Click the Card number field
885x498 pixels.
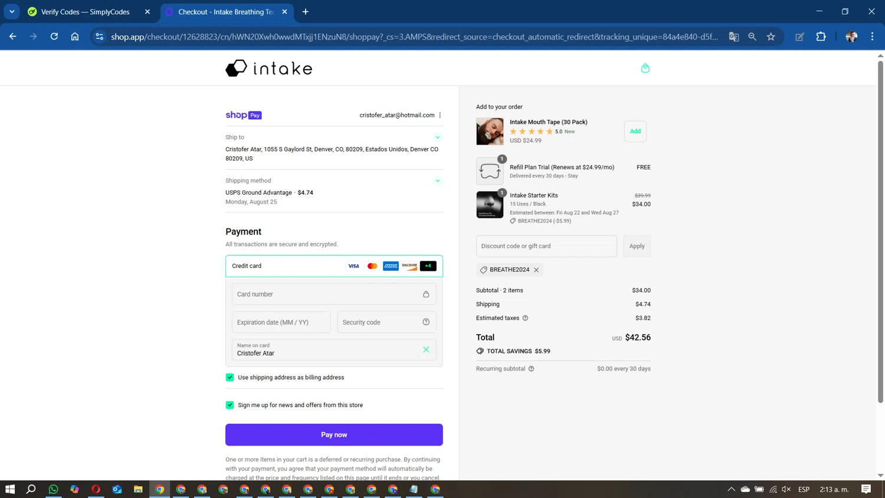(x=334, y=294)
